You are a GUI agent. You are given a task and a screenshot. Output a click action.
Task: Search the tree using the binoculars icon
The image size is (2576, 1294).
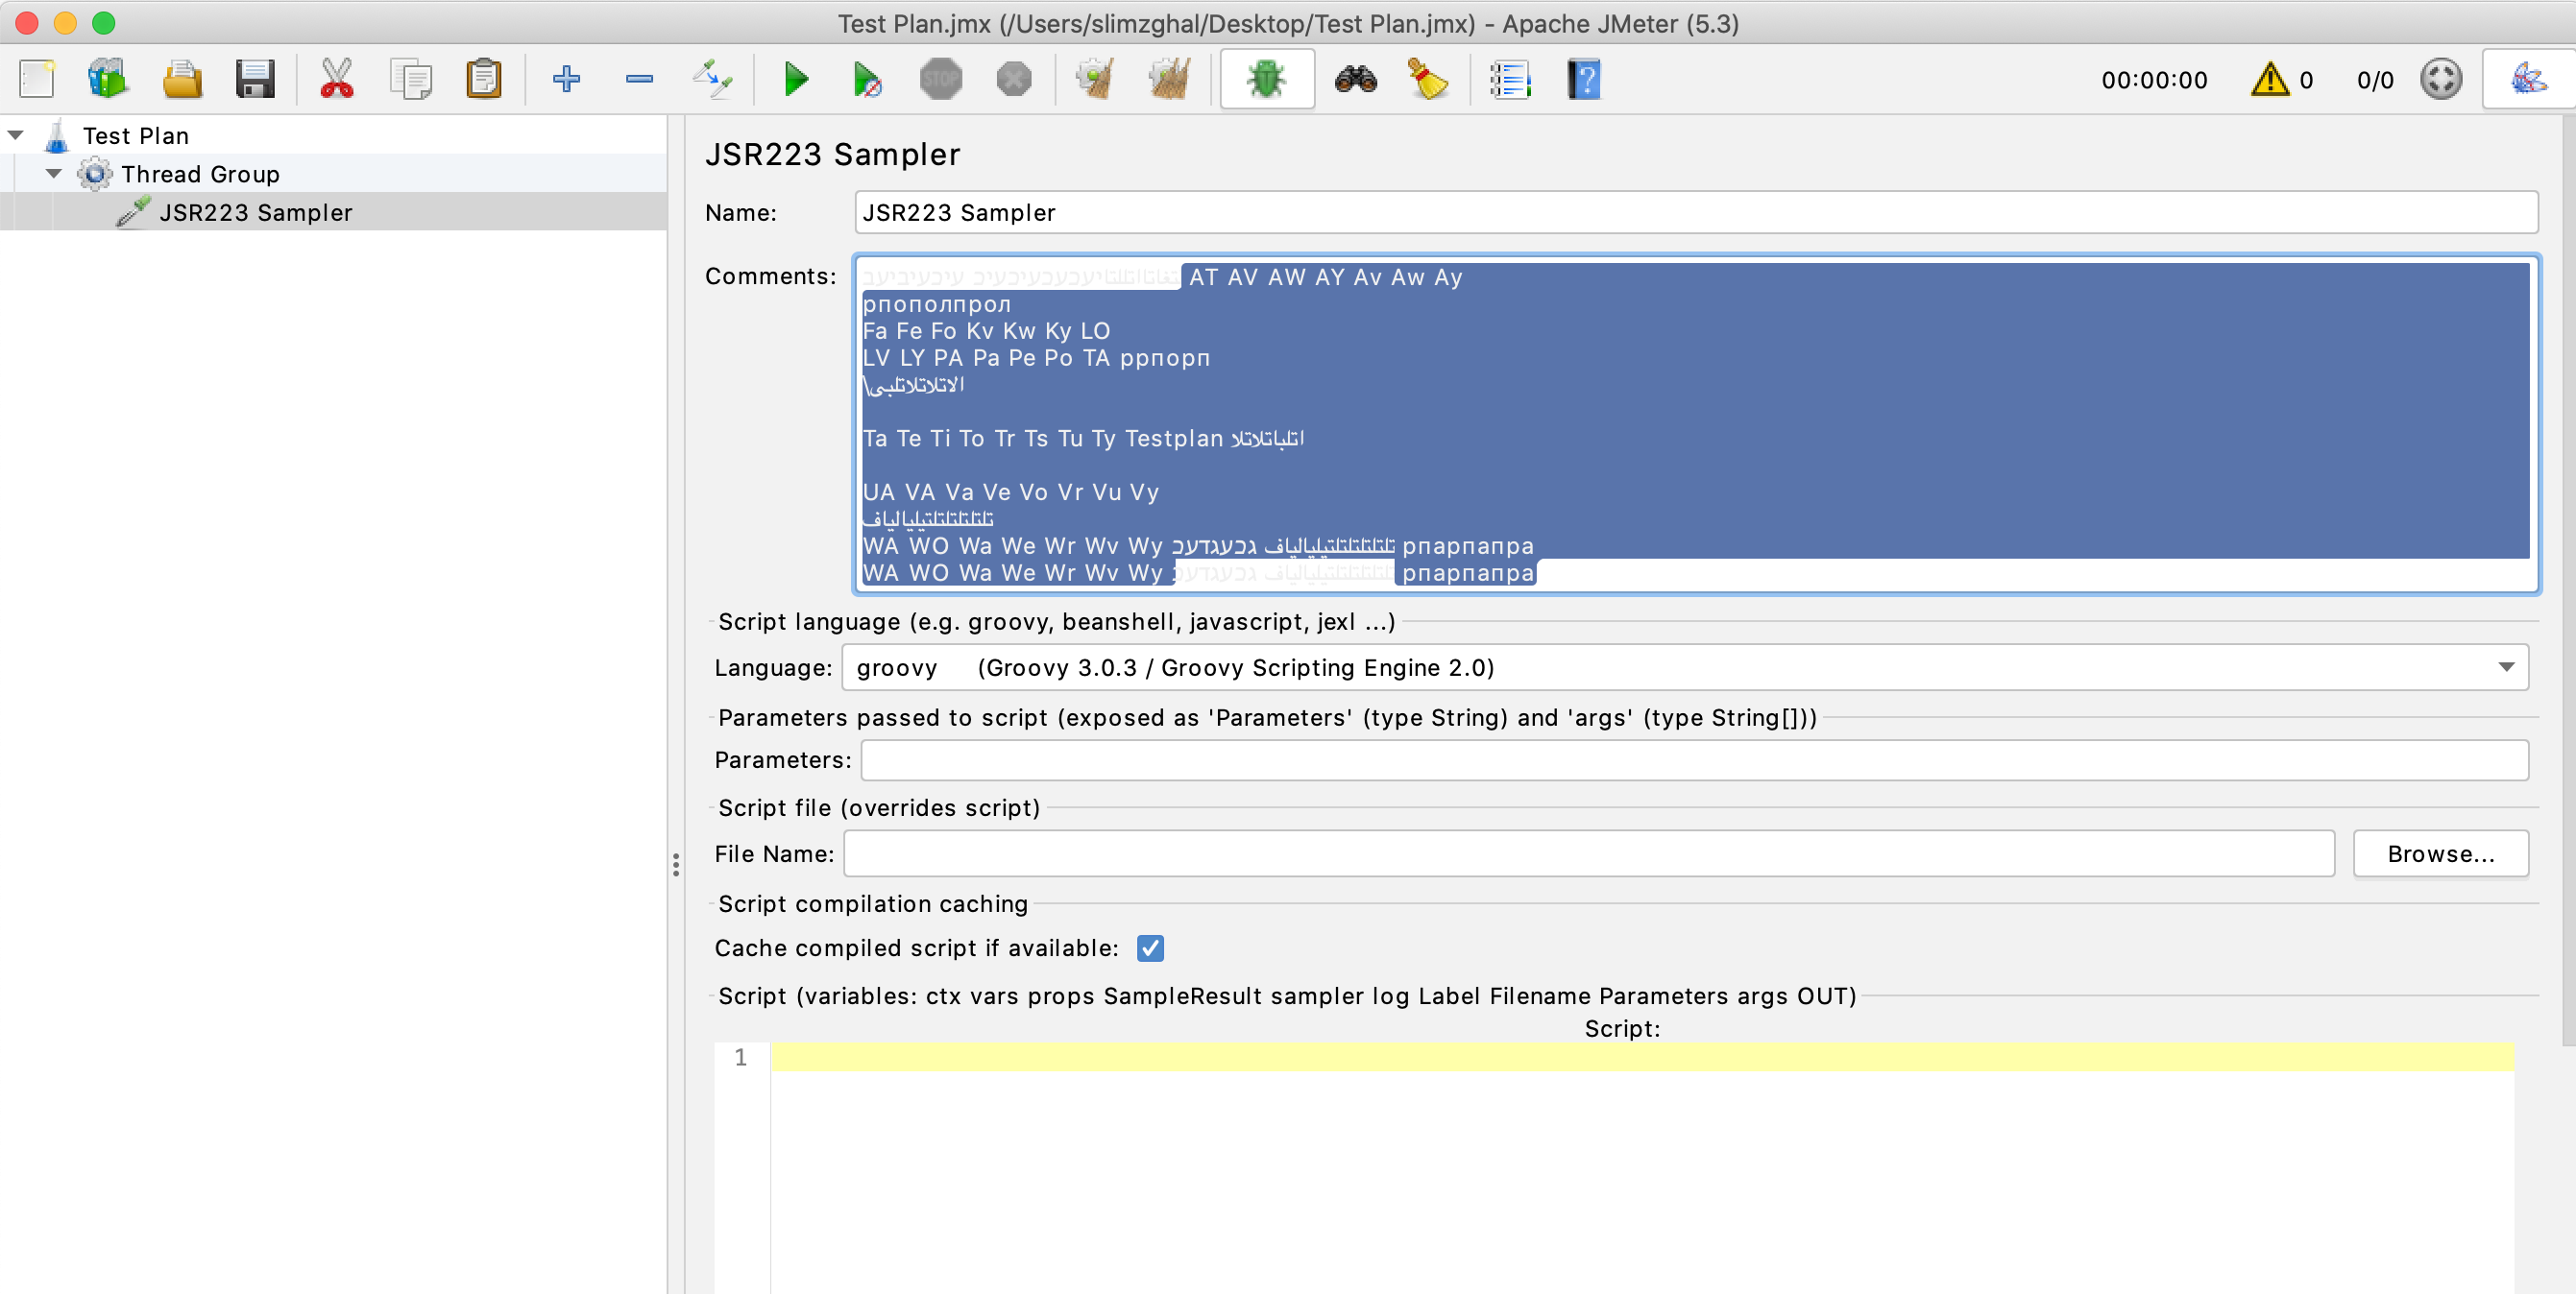pos(1356,80)
